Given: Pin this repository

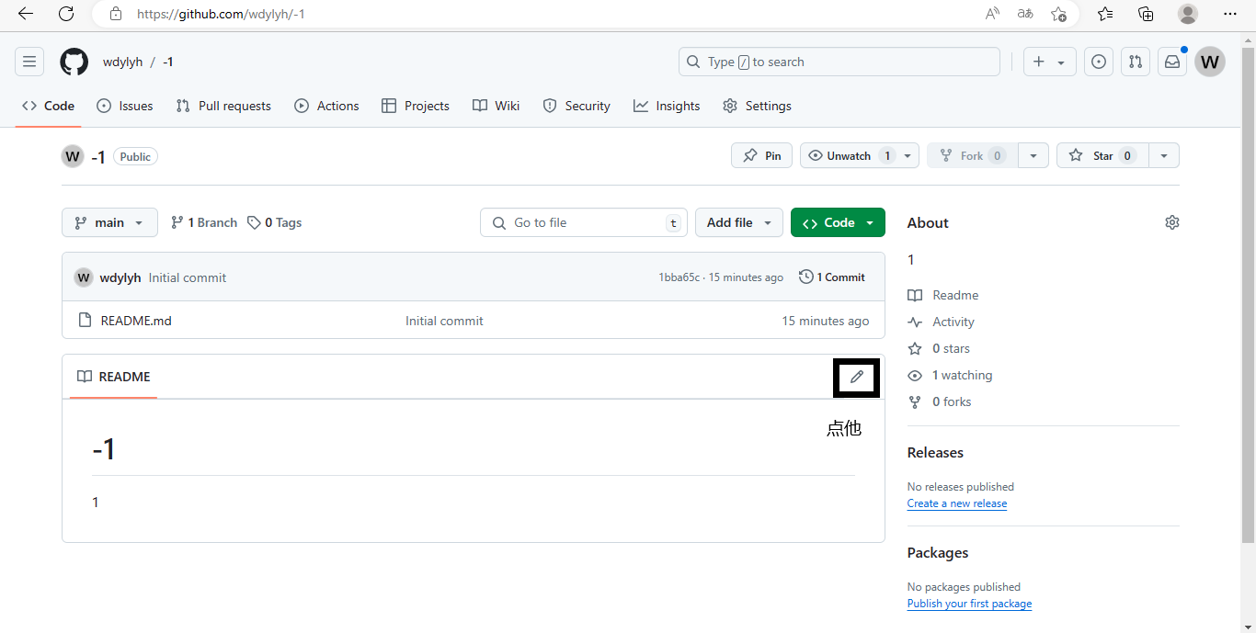Looking at the screenshot, I should click(762, 155).
